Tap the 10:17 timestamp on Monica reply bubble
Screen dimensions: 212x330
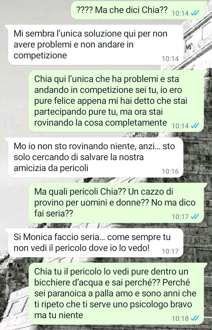[x=170, y=251]
